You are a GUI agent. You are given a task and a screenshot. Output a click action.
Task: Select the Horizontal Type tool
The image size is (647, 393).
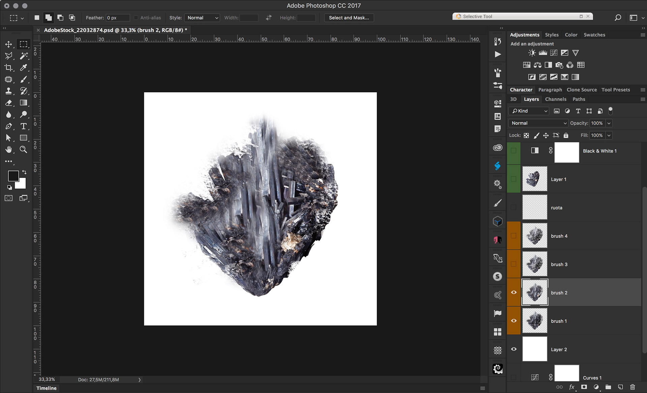(x=23, y=126)
